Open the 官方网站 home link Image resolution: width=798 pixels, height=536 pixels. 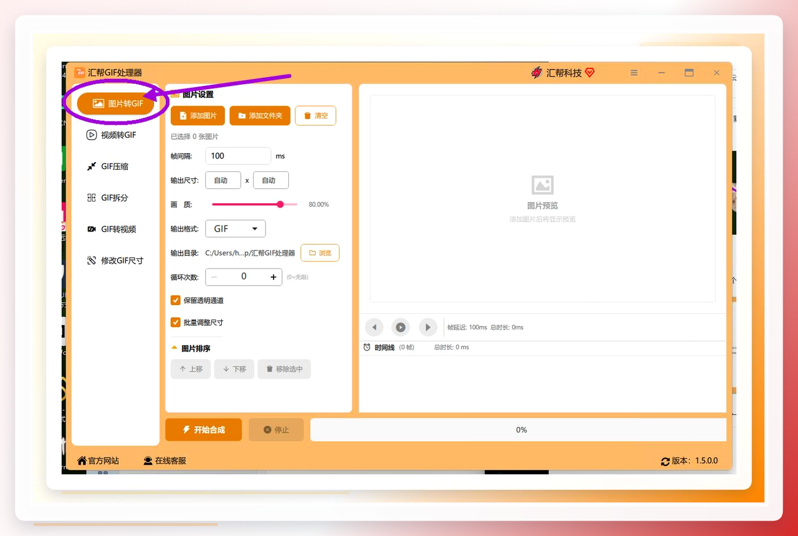coord(98,461)
